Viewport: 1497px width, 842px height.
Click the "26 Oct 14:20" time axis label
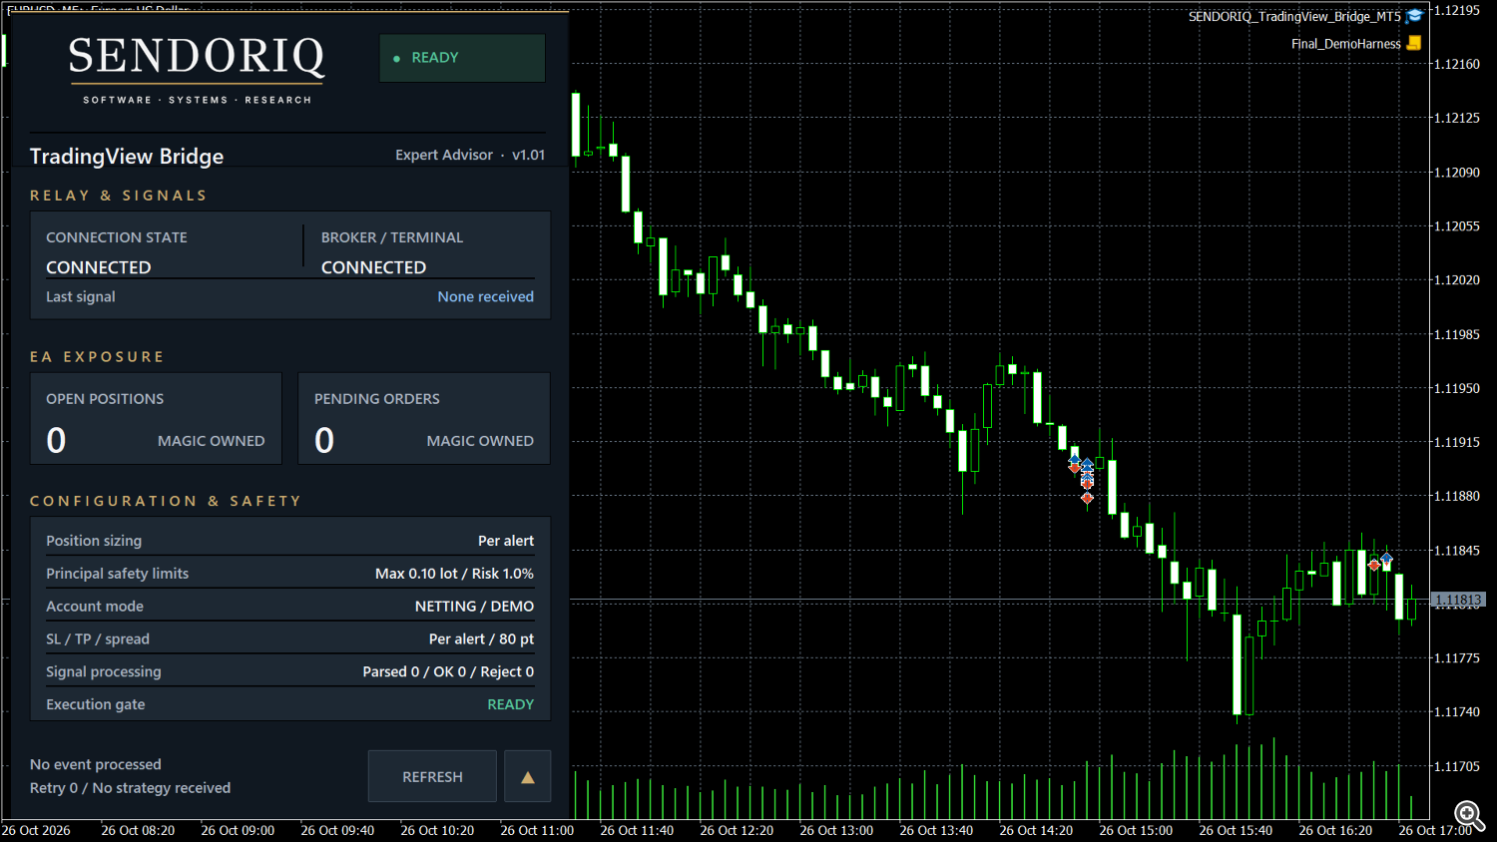point(1036,830)
